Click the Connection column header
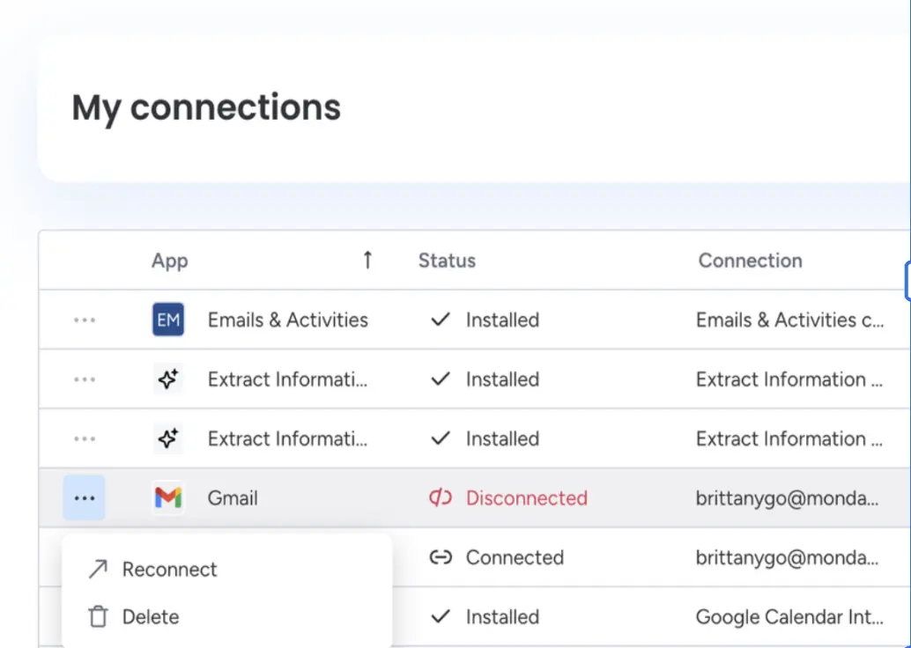 pyautogui.click(x=750, y=261)
